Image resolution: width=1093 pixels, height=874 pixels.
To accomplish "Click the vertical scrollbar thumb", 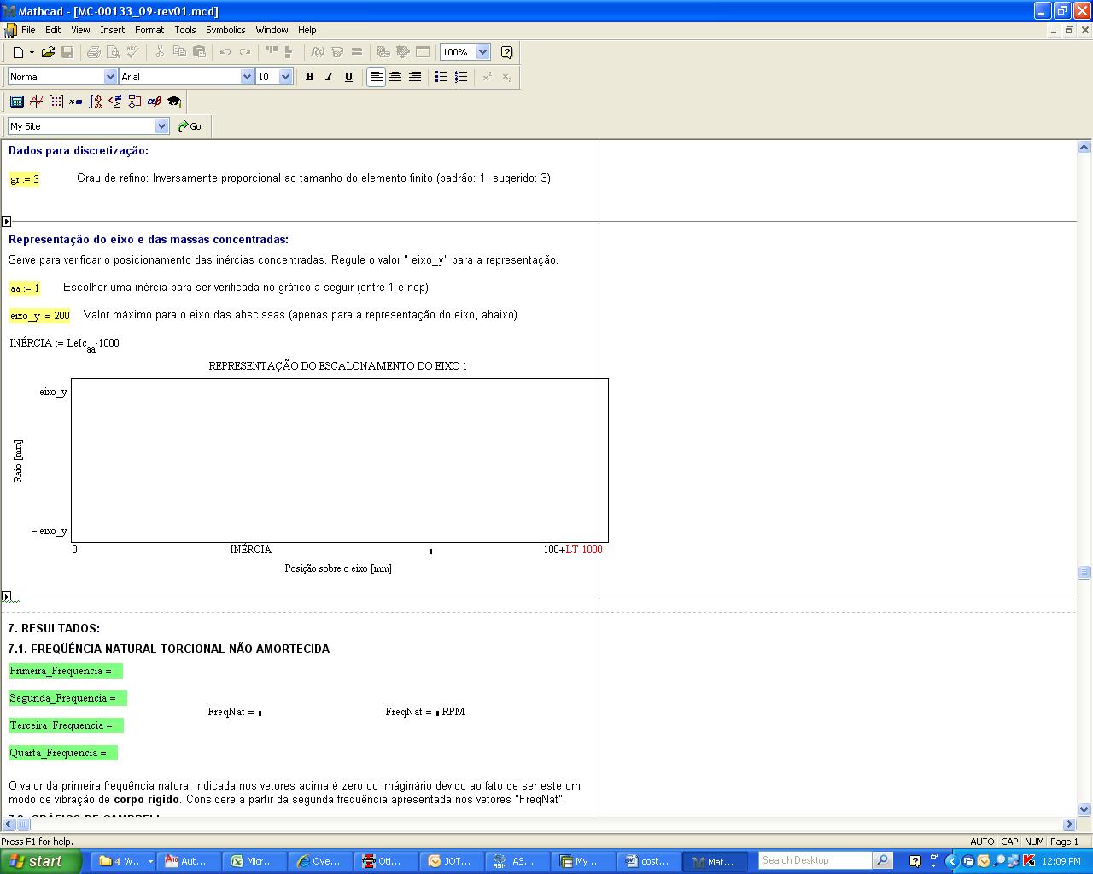I will (x=1084, y=573).
